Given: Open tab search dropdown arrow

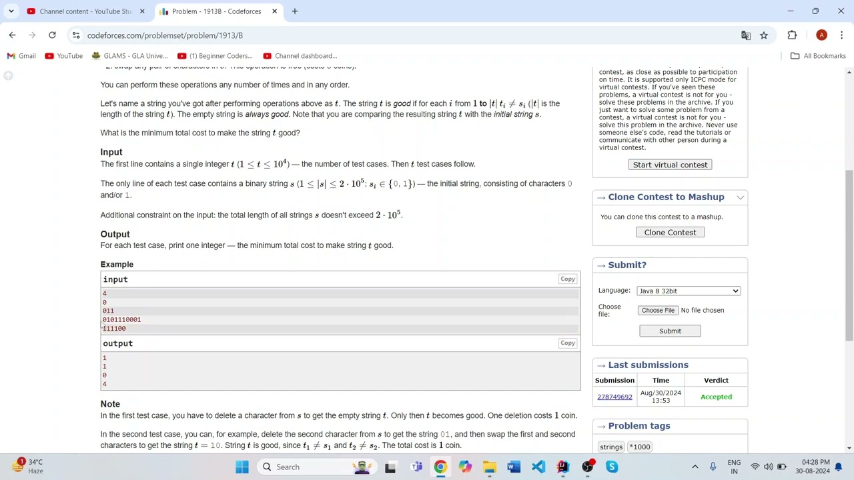Looking at the screenshot, I should tap(11, 11).
